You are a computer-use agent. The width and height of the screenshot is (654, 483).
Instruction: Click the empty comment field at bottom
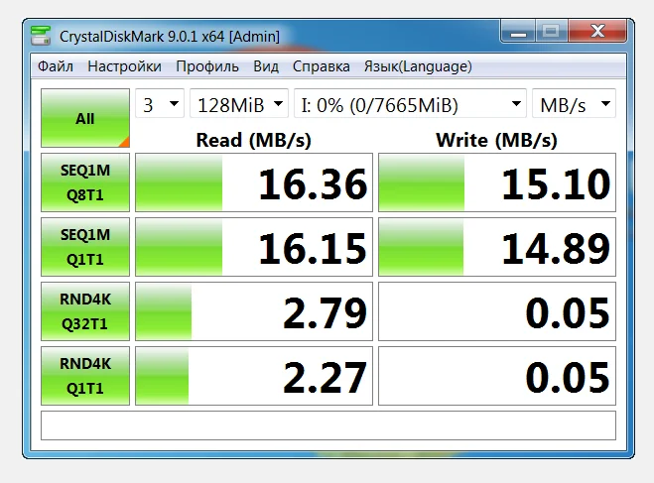(x=328, y=425)
